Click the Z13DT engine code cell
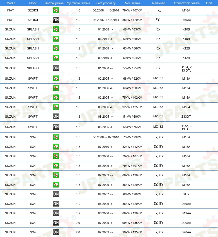 point(186,117)
